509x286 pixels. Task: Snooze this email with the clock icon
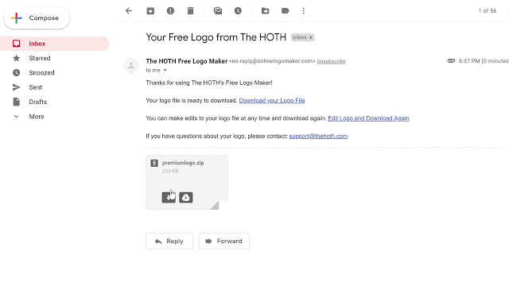pos(238,11)
